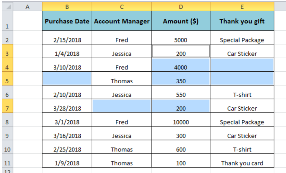Select row 7 header

pos(7,106)
